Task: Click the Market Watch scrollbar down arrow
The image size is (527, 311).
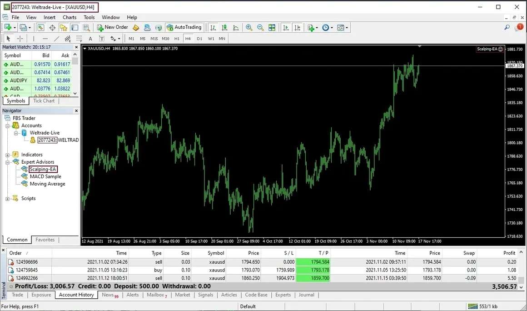Action: (x=75, y=94)
